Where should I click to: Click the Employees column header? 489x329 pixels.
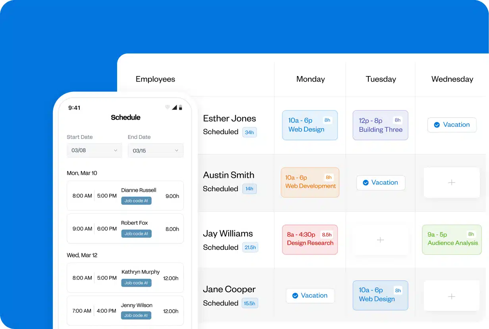click(155, 79)
